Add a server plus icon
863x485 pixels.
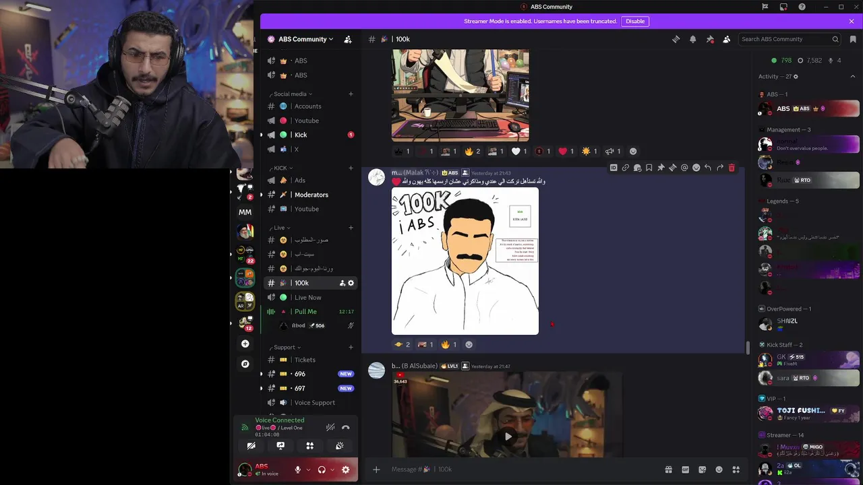[245, 344]
